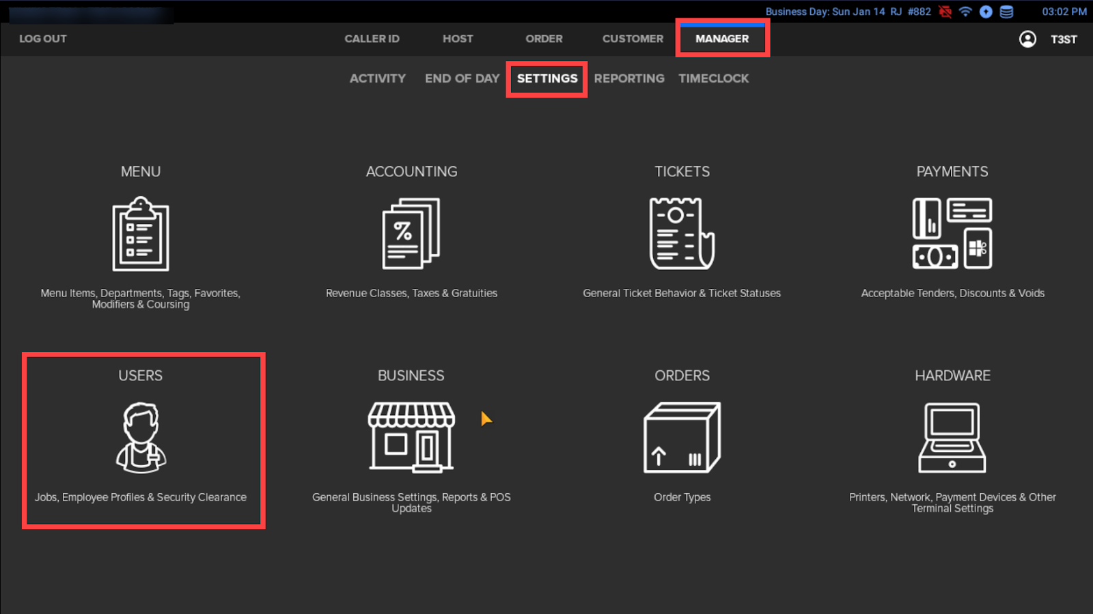1093x614 pixels.
Task: Open the Payments tenders icon
Action: click(952, 234)
